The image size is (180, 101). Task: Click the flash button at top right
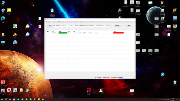129,25
